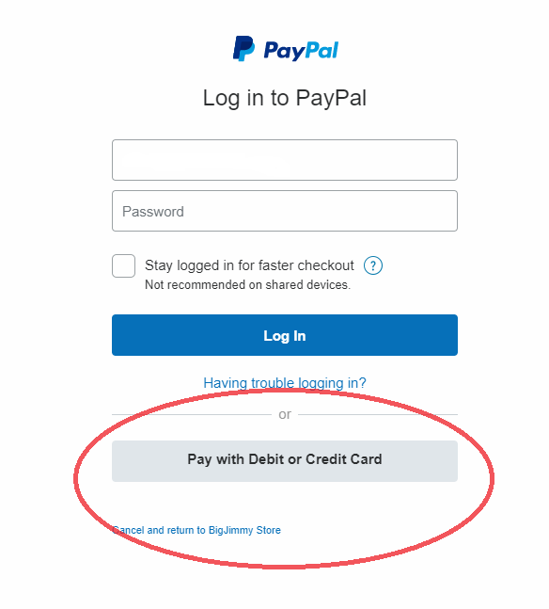Open 'Having trouble logging in?' link
Image resolution: width=549 pixels, height=609 pixels.
(285, 383)
